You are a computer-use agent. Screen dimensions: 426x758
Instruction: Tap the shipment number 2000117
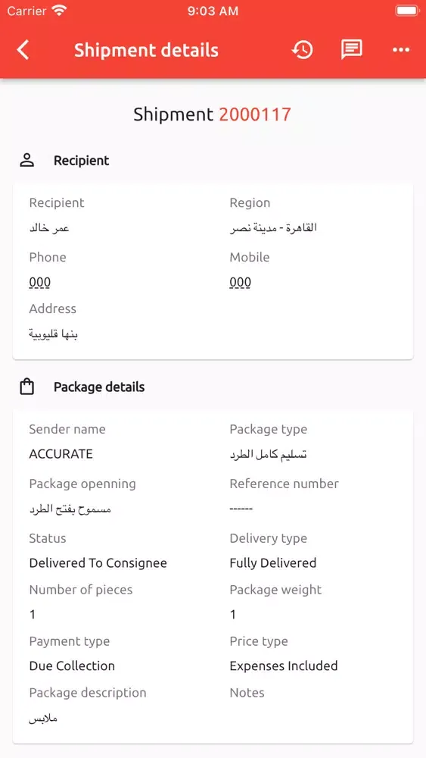[255, 114]
